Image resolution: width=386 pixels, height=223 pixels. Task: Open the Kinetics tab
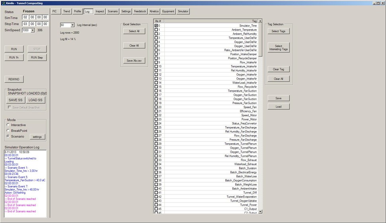[x=154, y=12]
